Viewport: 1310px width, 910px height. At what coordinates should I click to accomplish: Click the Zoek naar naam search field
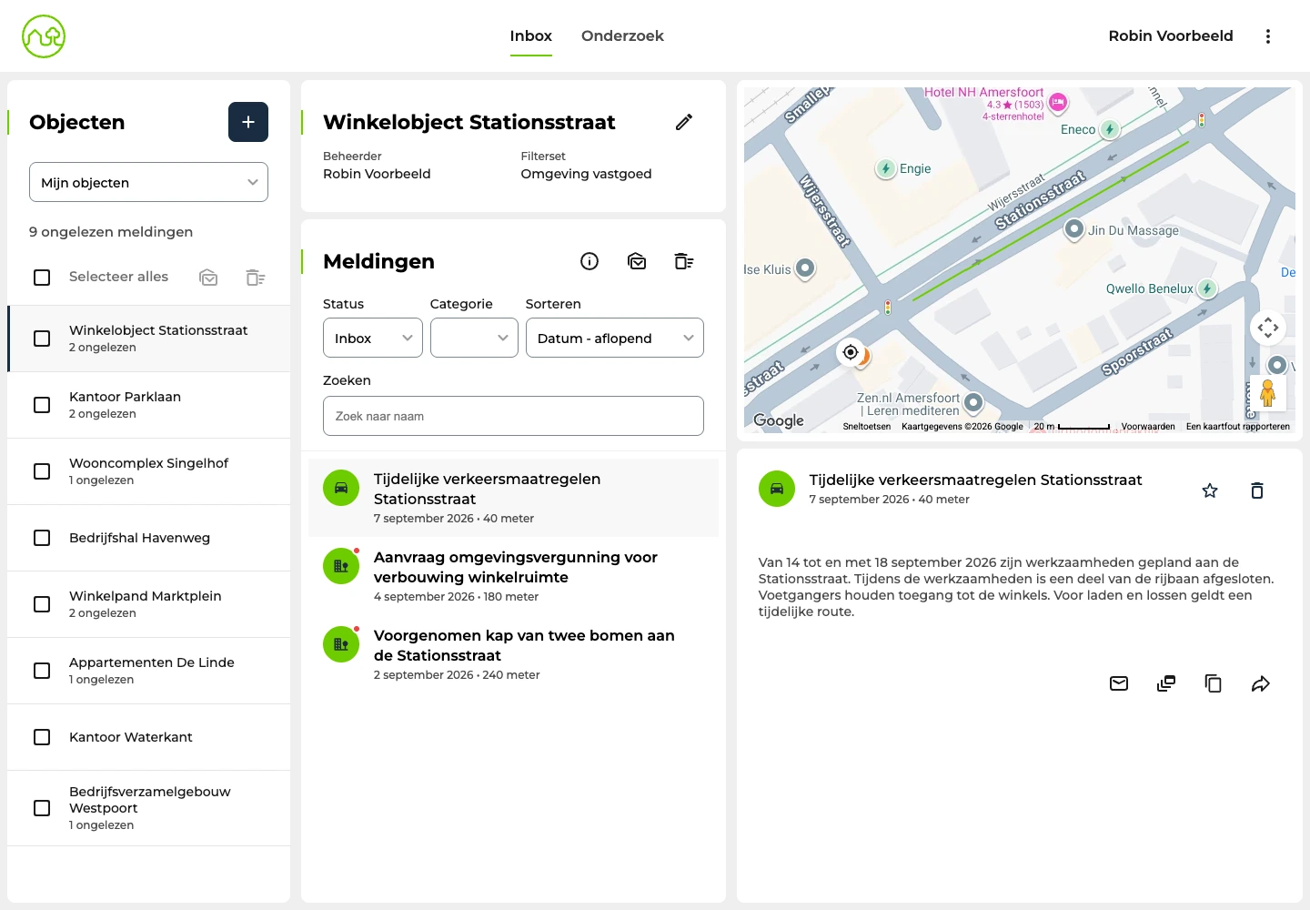pyautogui.click(x=513, y=416)
